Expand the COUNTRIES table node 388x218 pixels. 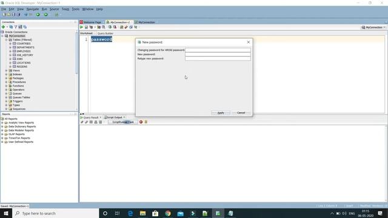(x=10, y=44)
